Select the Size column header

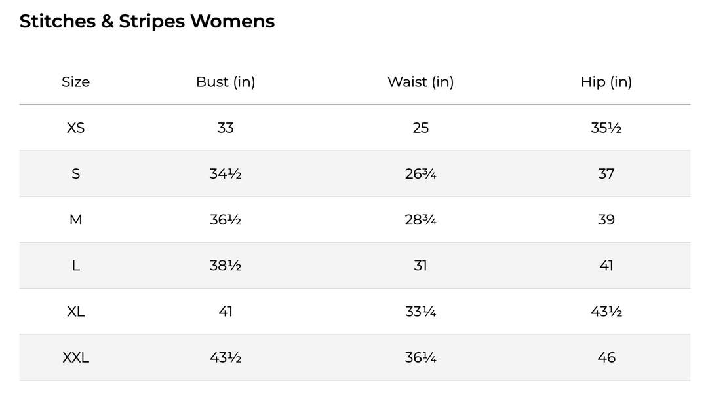point(75,82)
